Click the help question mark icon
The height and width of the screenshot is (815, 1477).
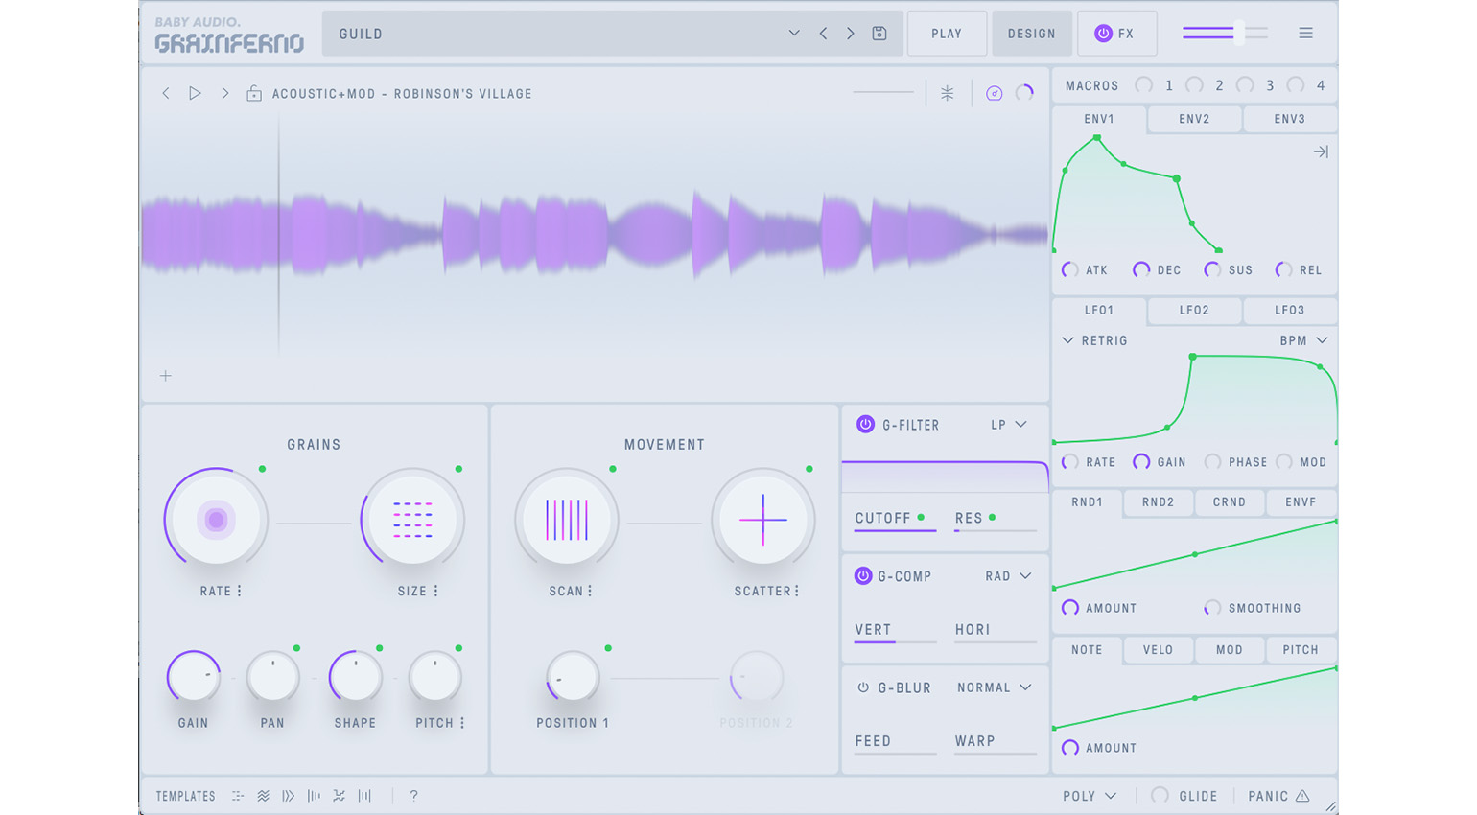[413, 796]
